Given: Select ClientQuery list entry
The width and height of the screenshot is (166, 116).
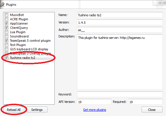Looking at the screenshot, I should [19, 28].
